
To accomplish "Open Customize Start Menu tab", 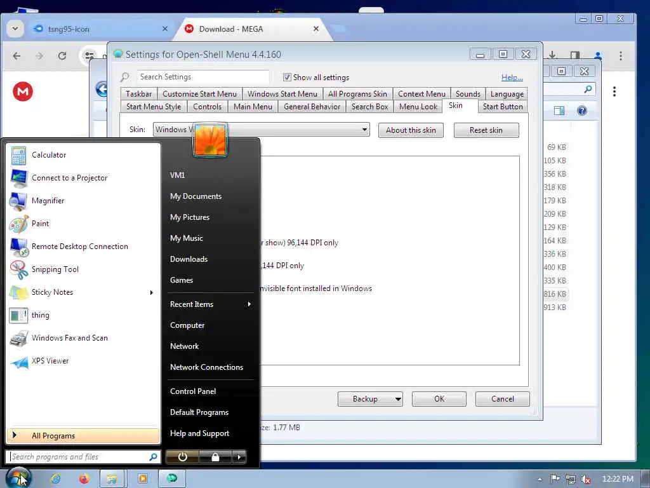I will pos(199,94).
